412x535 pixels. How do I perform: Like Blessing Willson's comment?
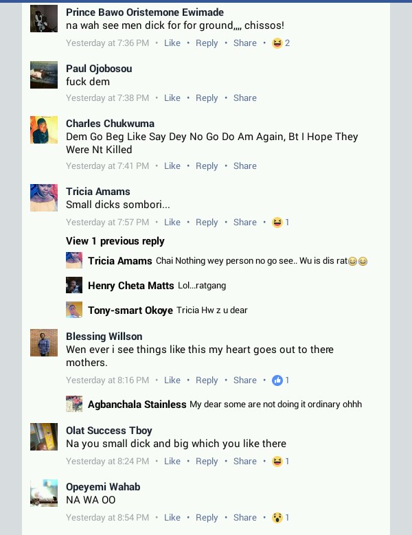coord(172,380)
